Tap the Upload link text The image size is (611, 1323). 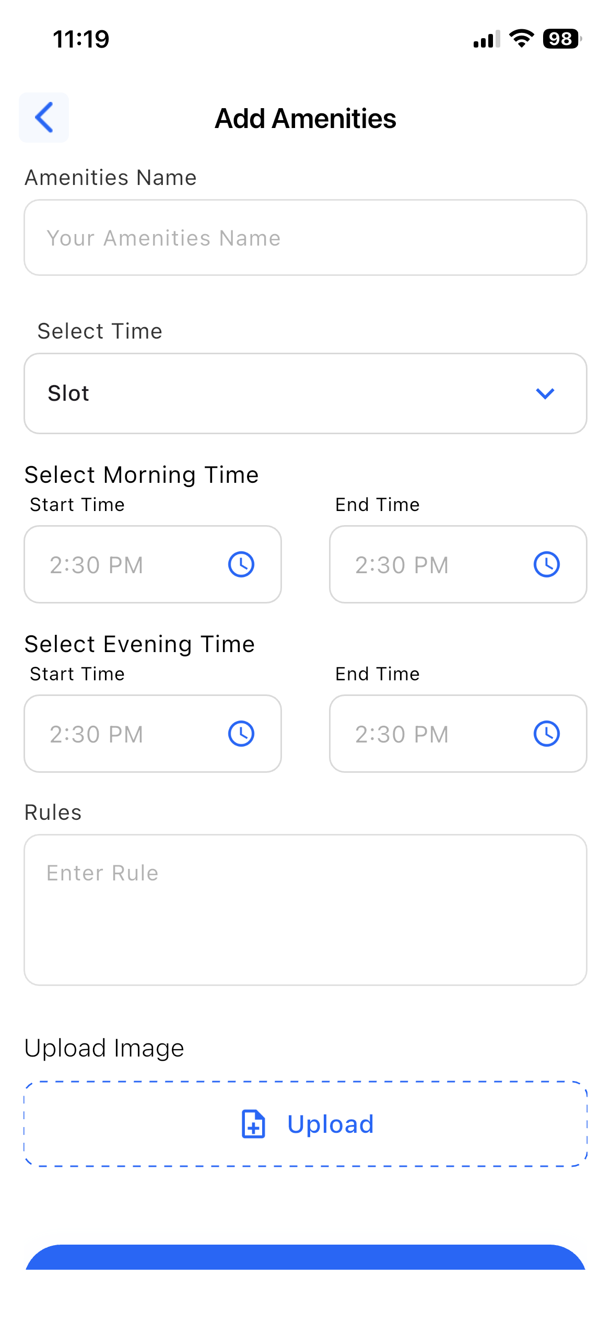(331, 1124)
